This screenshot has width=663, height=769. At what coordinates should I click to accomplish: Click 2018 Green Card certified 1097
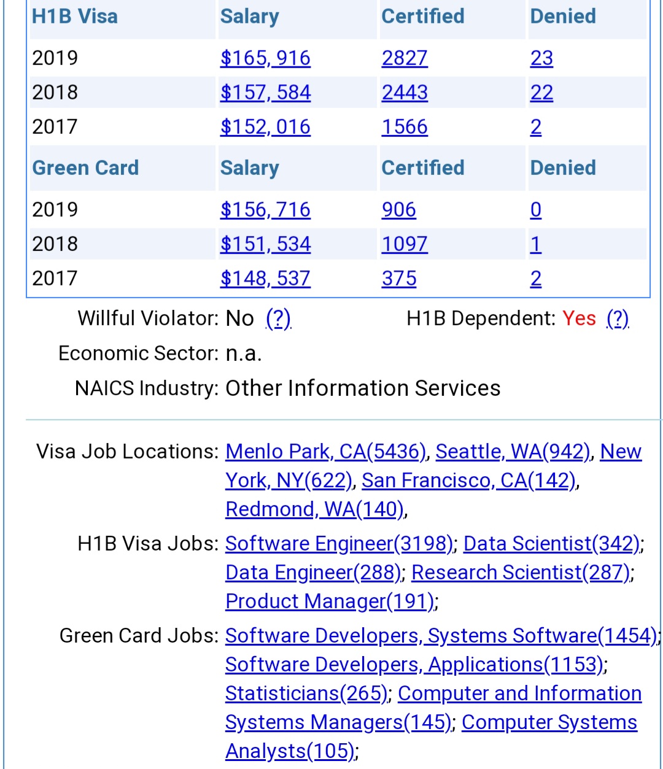point(405,244)
